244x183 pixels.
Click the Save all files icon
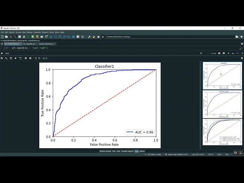click(15, 37)
